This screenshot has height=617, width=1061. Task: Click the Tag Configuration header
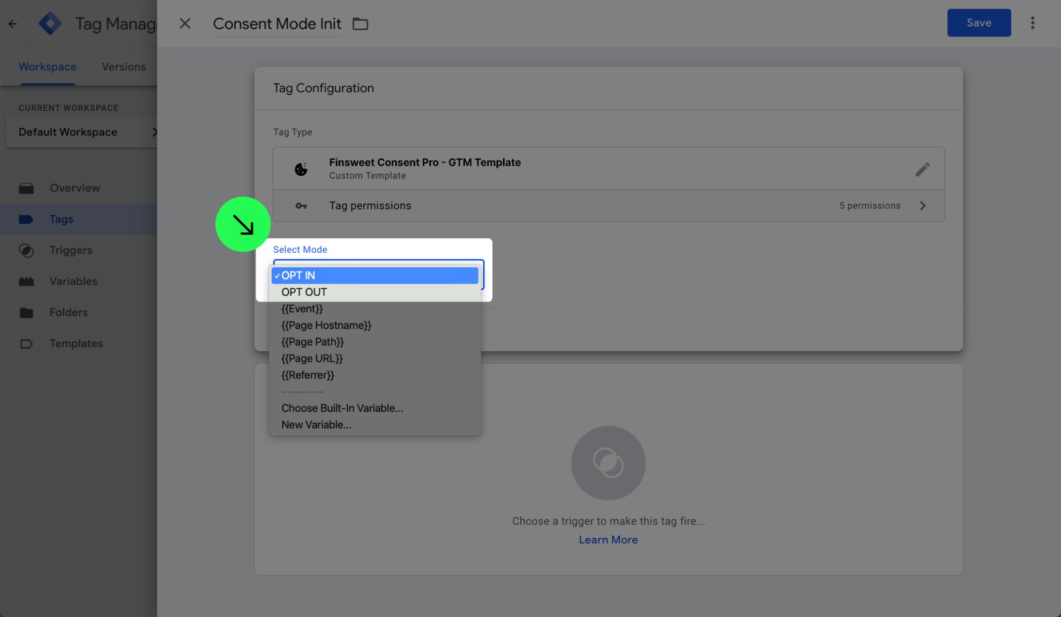324,88
